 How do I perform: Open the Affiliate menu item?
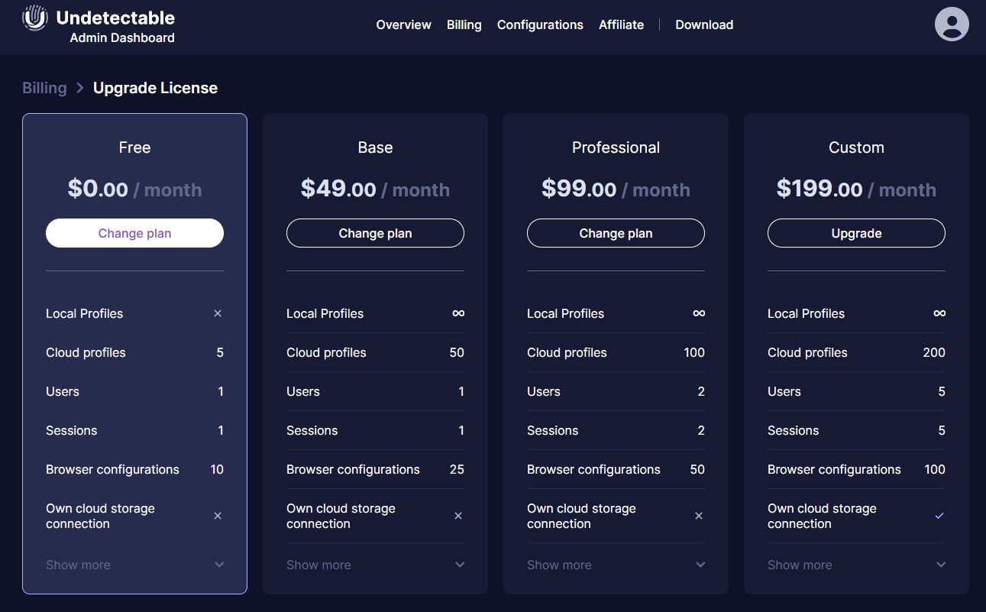coord(621,24)
